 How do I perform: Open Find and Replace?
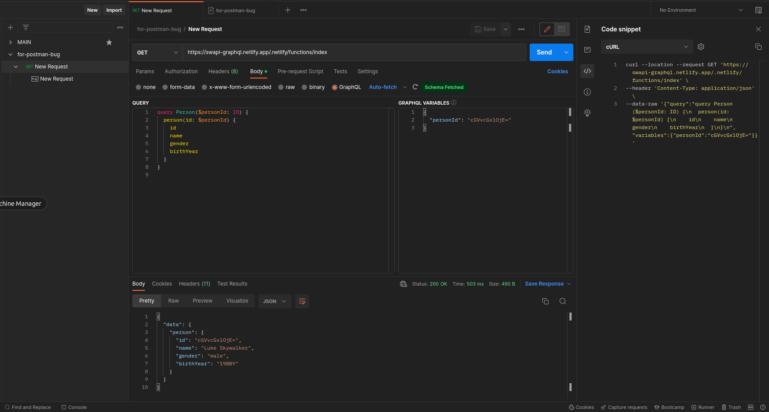[28, 407]
